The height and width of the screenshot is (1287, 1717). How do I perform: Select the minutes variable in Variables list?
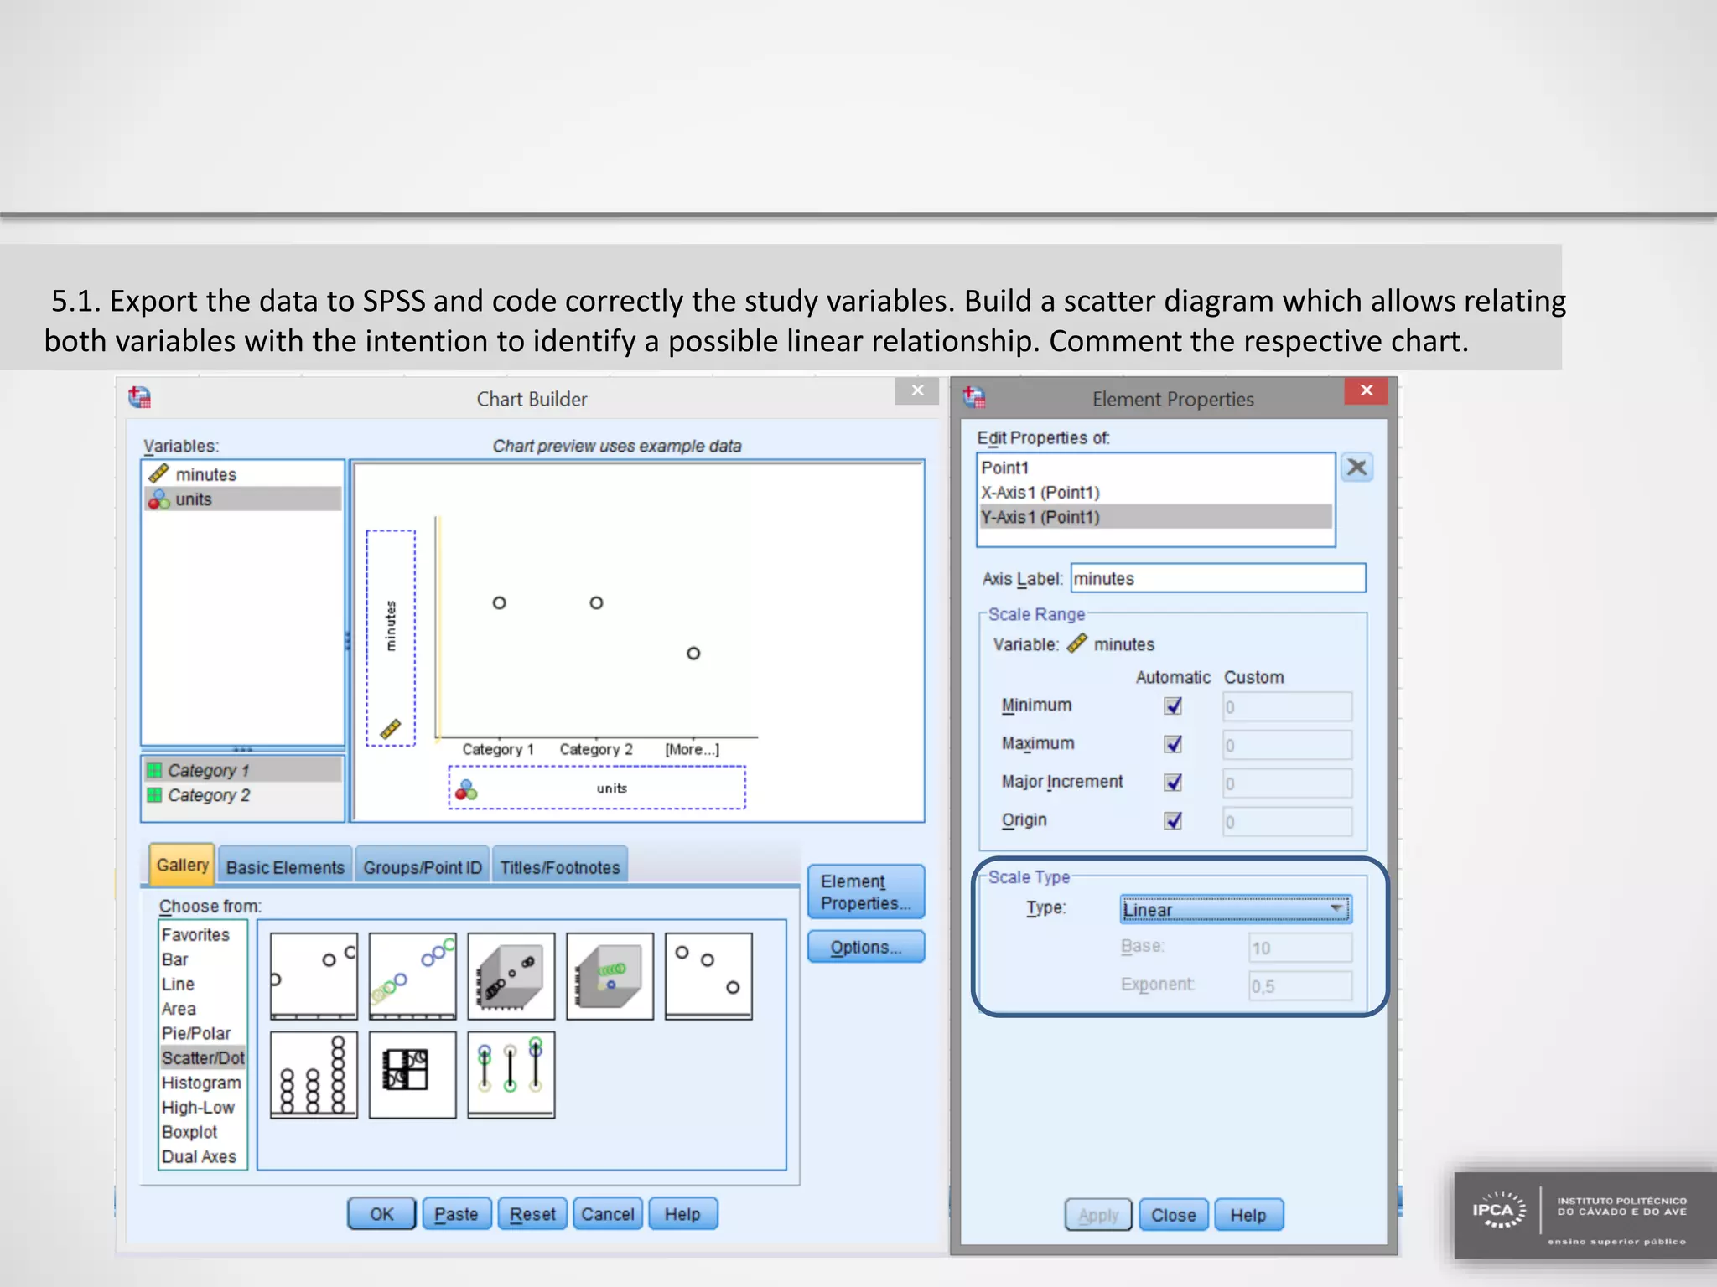[x=243, y=474]
